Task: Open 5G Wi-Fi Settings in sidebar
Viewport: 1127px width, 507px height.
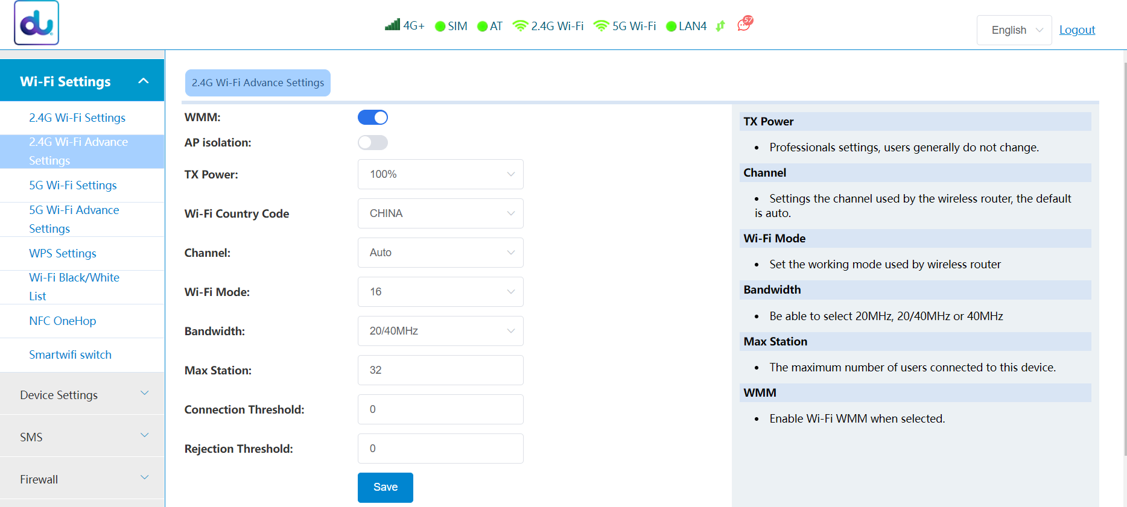Action: coord(73,185)
